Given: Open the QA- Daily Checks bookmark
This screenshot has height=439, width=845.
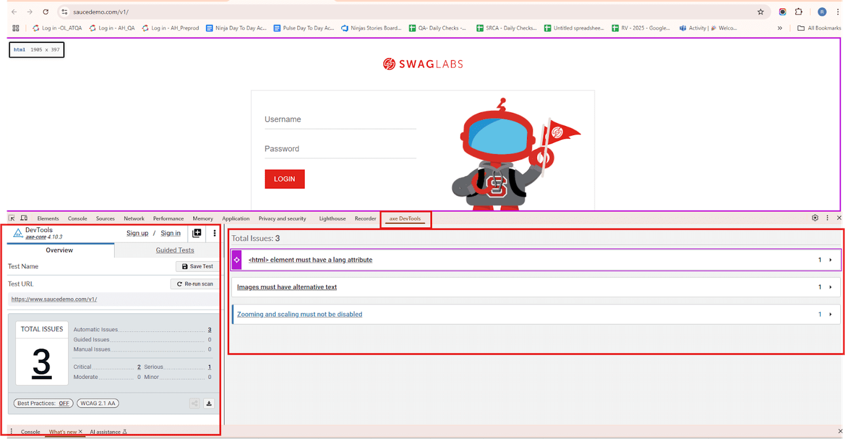Looking at the screenshot, I should 438,28.
